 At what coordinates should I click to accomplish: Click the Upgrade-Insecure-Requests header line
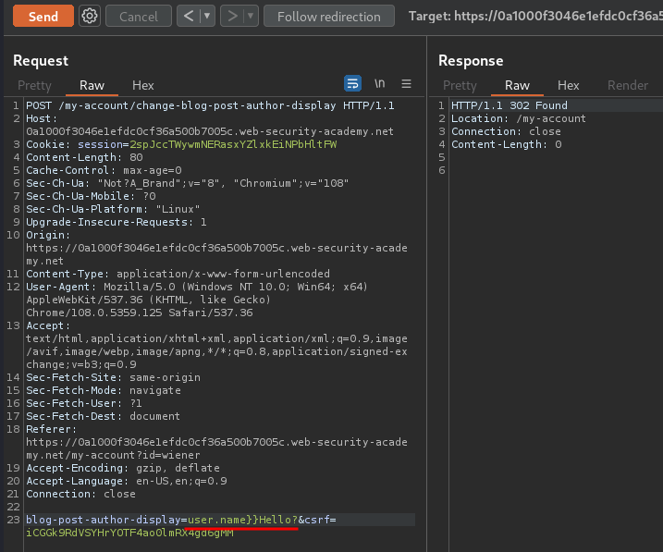pos(117,222)
